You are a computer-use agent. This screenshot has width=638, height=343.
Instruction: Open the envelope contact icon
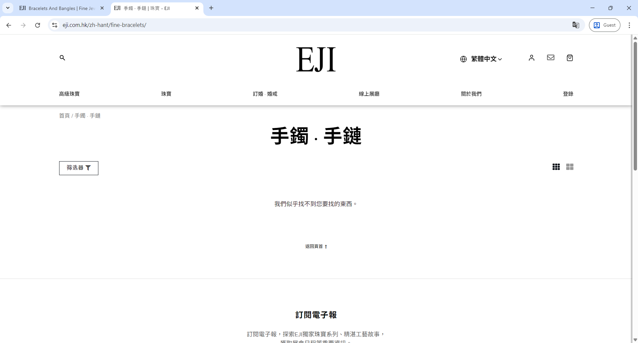(x=551, y=57)
